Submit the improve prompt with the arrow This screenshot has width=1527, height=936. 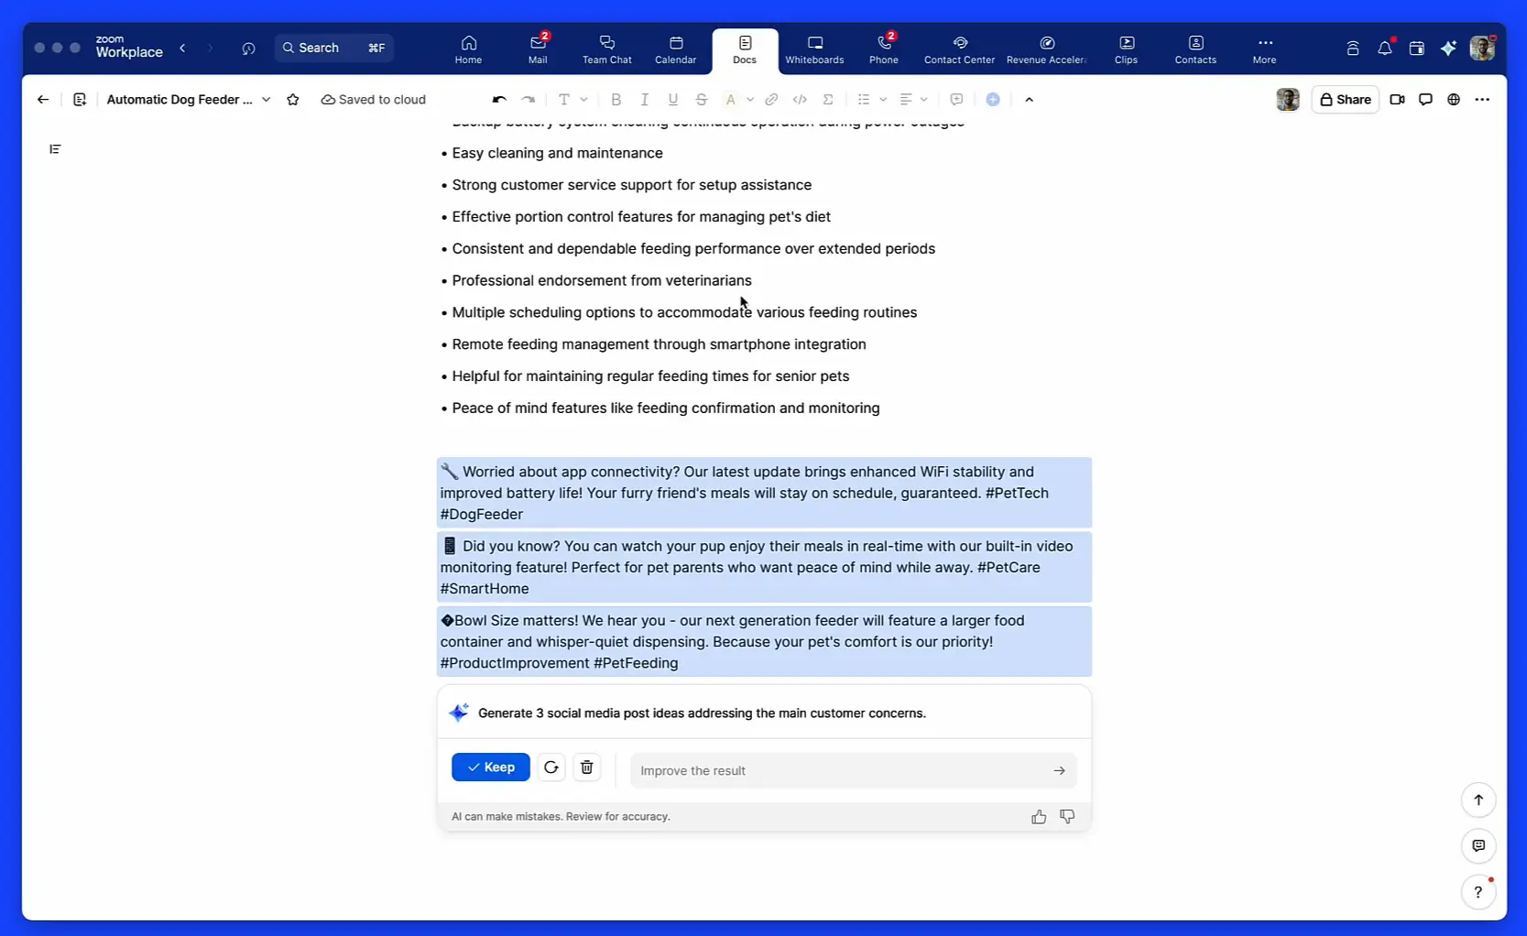1060,771
